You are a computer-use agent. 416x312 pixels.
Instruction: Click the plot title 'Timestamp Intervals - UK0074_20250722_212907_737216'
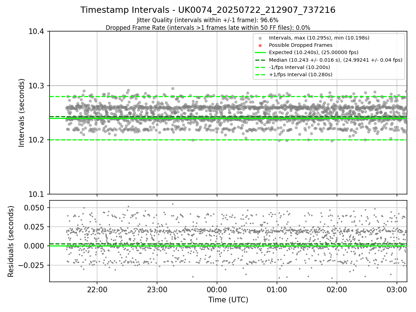click(208, 10)
